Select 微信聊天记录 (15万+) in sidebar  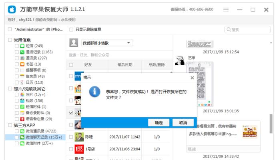[35, 137]
